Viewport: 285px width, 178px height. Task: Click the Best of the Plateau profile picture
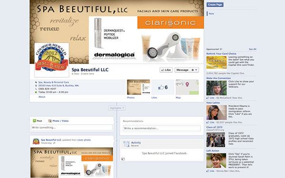point(52,60)
